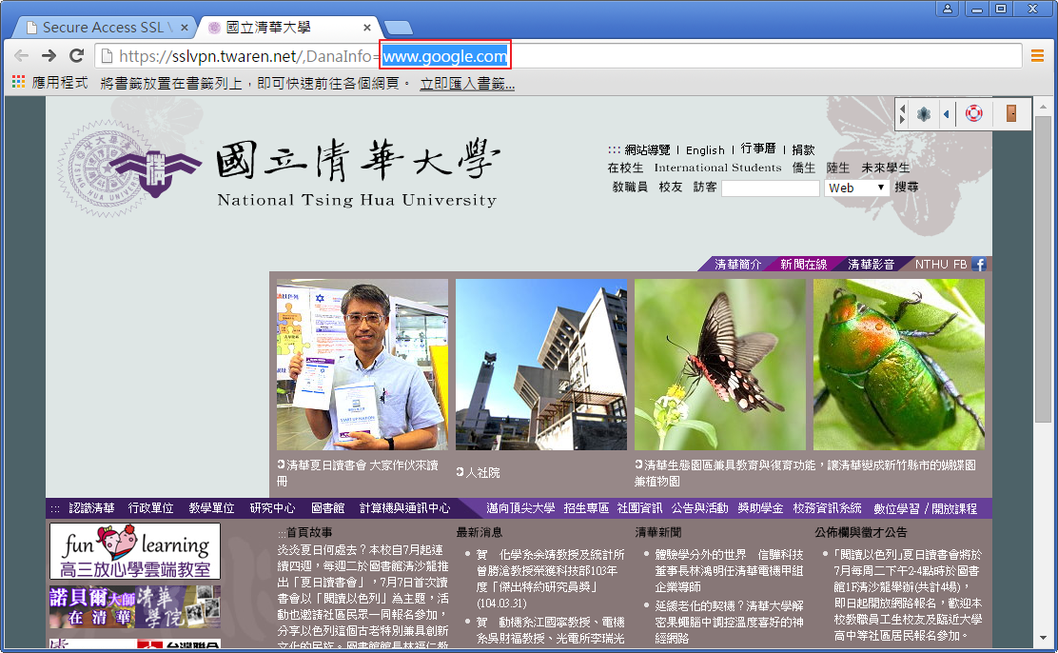Click the English language link
Image resolution: width=1058 pixels, height=653 pixels.
pyautogui.click(x=705, y=150)
